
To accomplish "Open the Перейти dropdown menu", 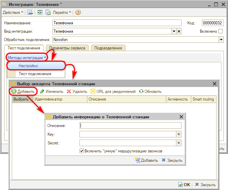I will (x=62, y=12).
